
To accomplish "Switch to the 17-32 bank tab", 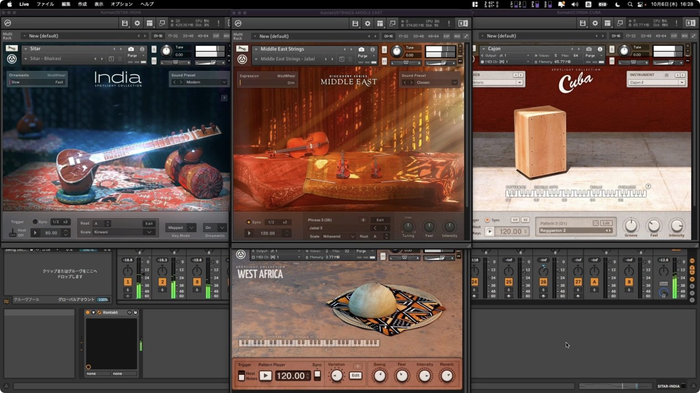I will [173, 36].
